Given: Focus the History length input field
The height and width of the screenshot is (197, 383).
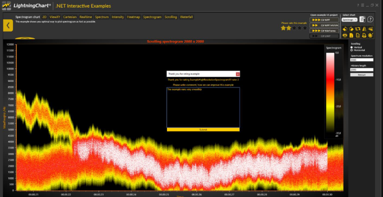Looking at the screenshot, I should pyautogui.click(x=362, y=70).
